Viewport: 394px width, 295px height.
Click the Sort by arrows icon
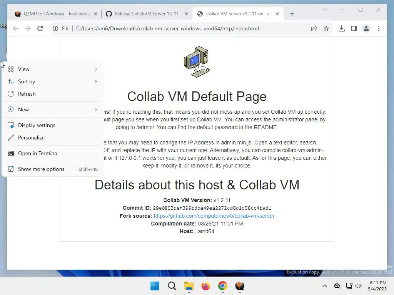[10, 81]
